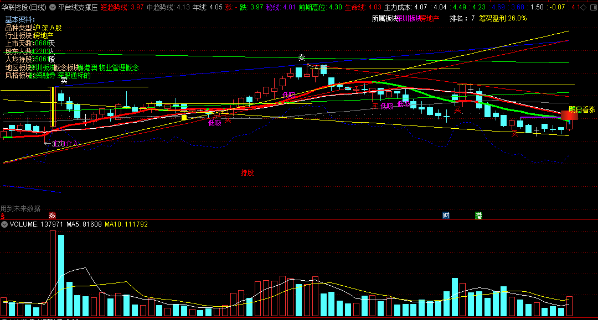The width and height of the screenshot is (598, 320).
Task: Click the red box beside 明日看涨
Action: [569, 116]
